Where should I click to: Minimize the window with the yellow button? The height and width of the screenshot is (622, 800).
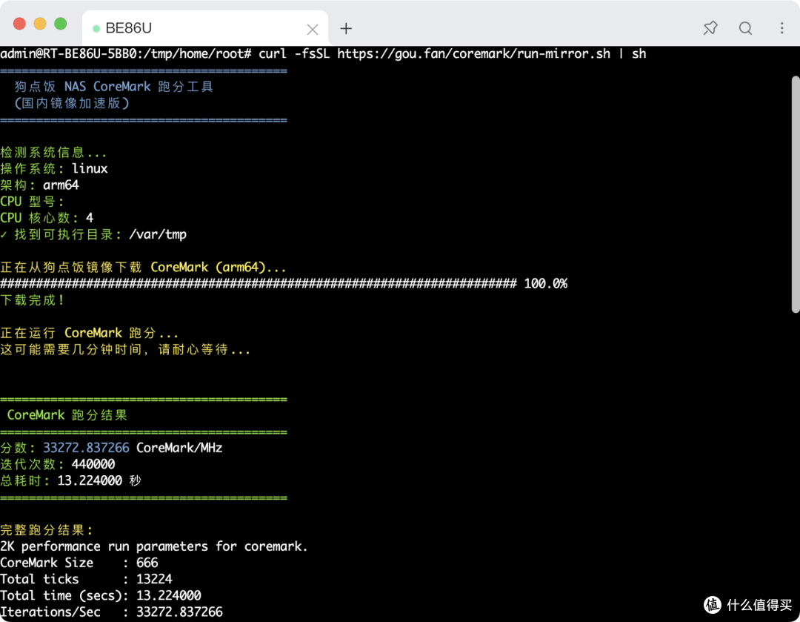click(x=40, y=24)
